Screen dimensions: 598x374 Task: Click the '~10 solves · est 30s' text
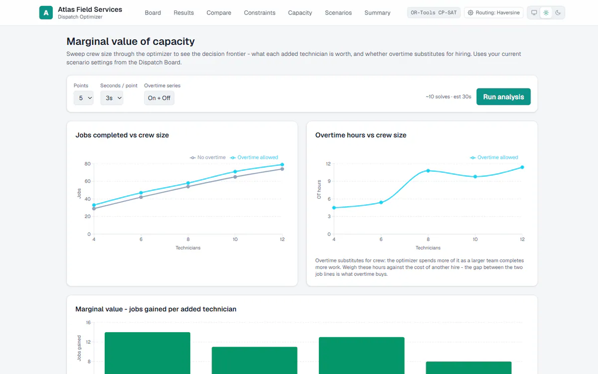tap(448, 97)
